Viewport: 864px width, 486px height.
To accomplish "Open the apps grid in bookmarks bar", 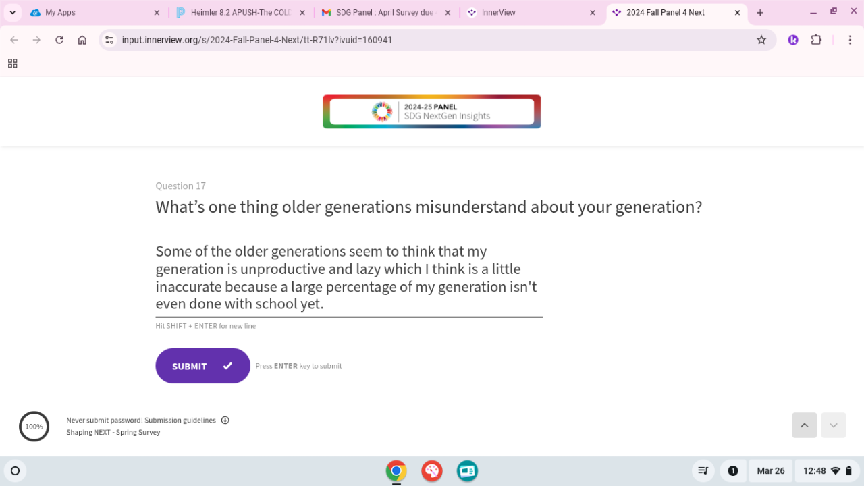I will 12,63.
